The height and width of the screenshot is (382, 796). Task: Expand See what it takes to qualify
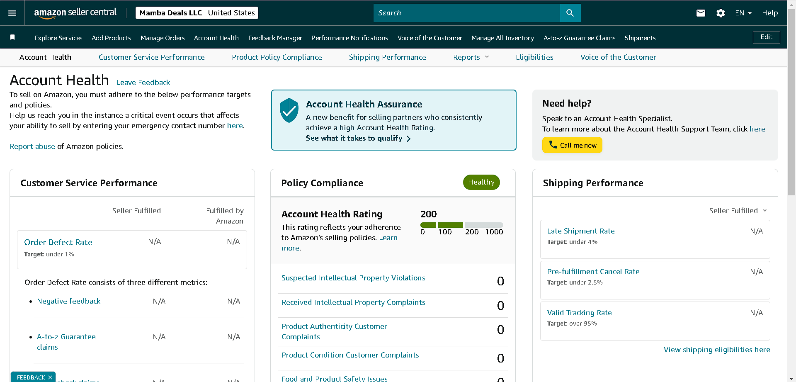tap(358, 138)
